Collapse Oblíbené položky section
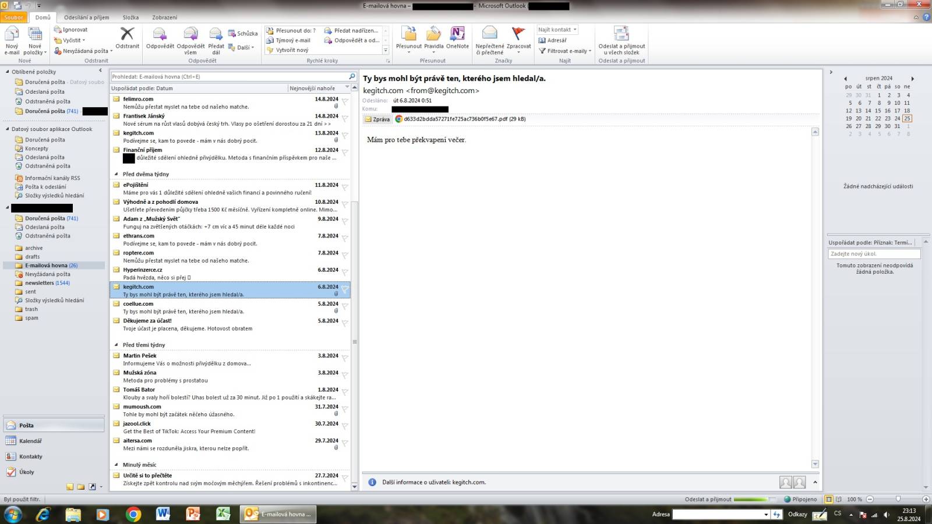 8,72
